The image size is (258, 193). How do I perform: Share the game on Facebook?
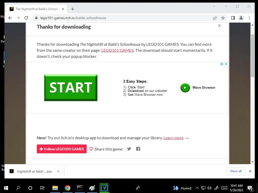point(138,149)
